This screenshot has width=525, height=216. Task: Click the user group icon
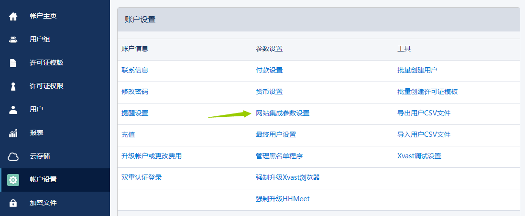(x=13, y=40)
